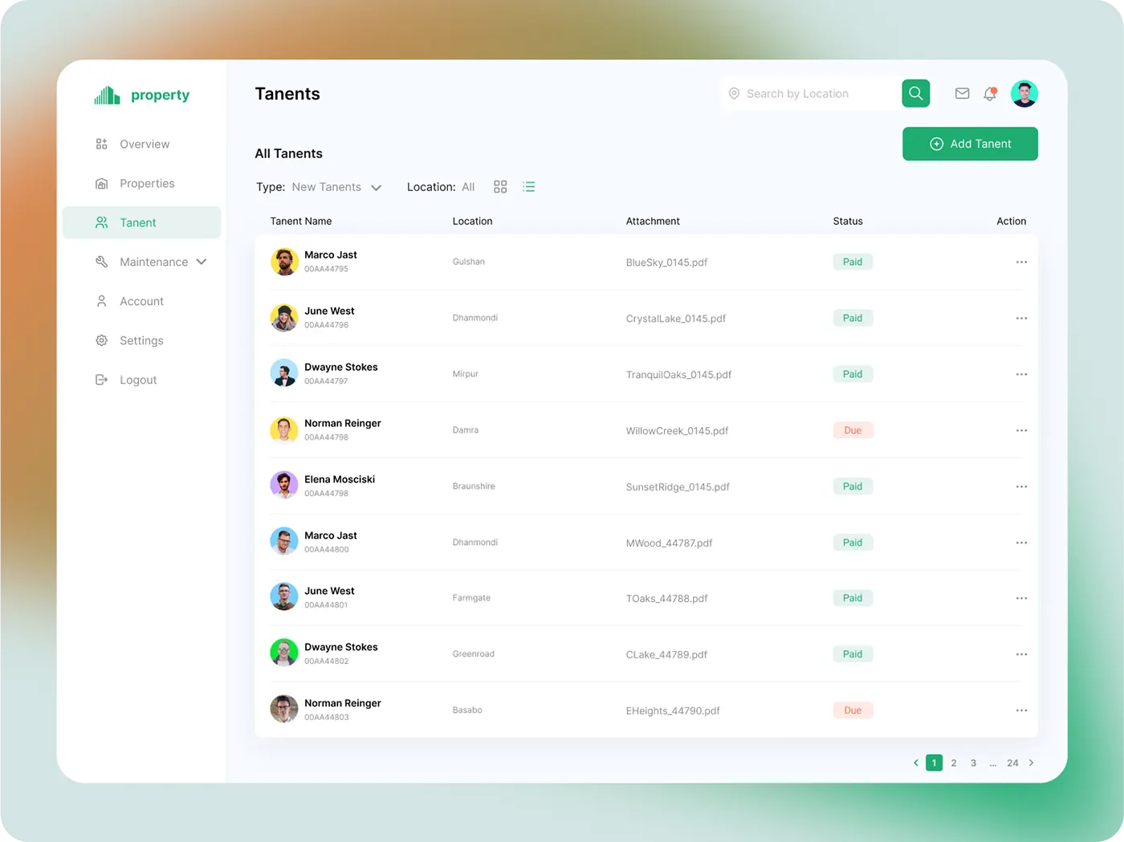This screenshot has width=1124, height=842.
Task: Go to previous page arrow
Action: point(915,763)
